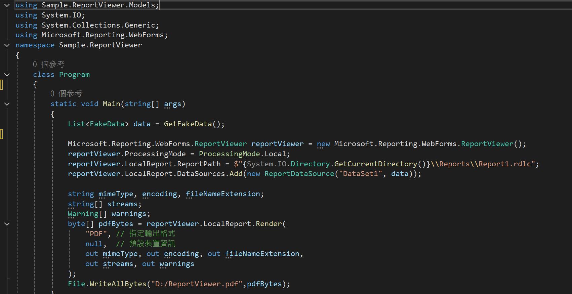This screenshot has width=572, height=294.
Task: Click the comment 指定輸出格式
Action: point(146,234)
